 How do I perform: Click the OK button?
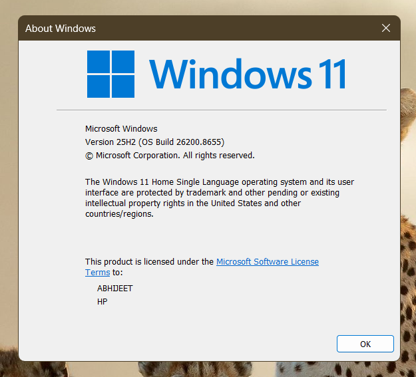(365, 344)
